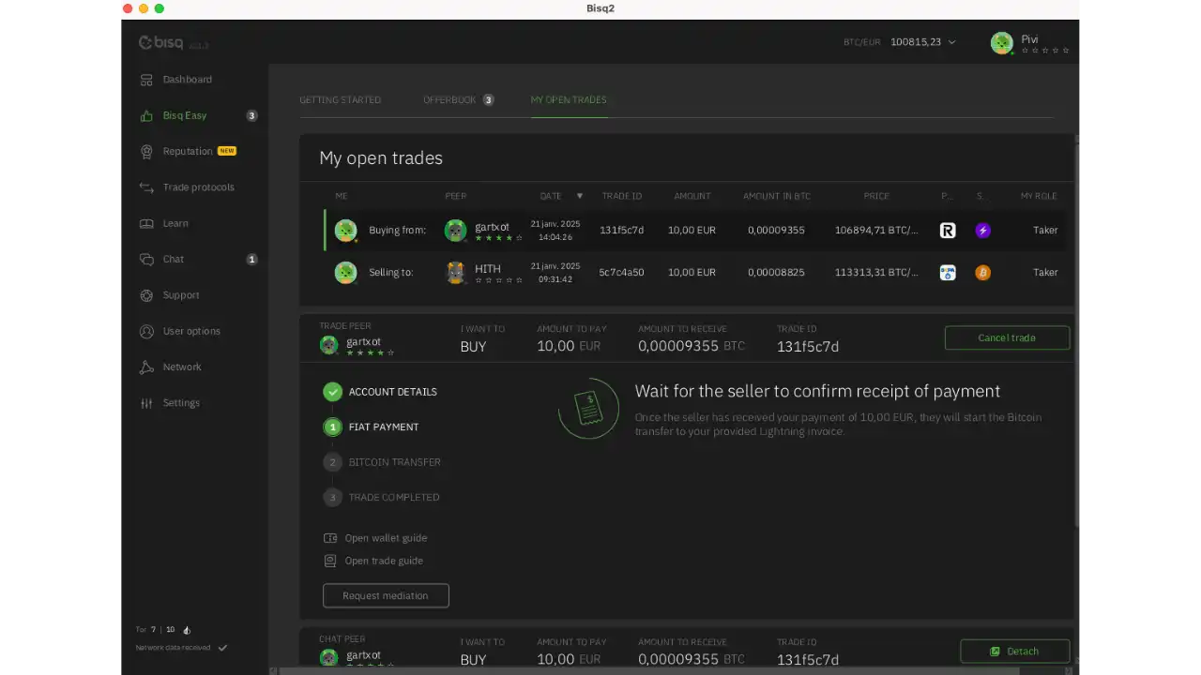Click the gartxot peer avatar in the trade row

coord(455,230)
